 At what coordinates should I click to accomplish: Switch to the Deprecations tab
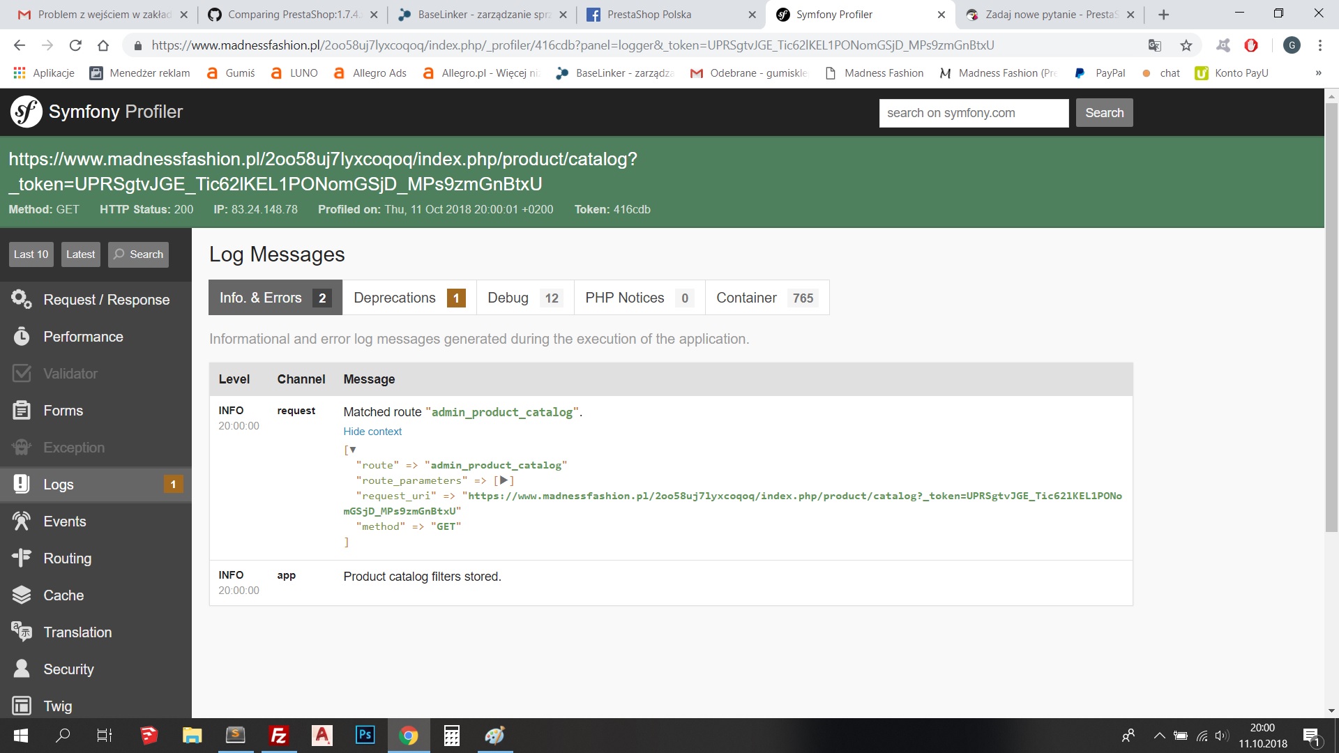409,298
